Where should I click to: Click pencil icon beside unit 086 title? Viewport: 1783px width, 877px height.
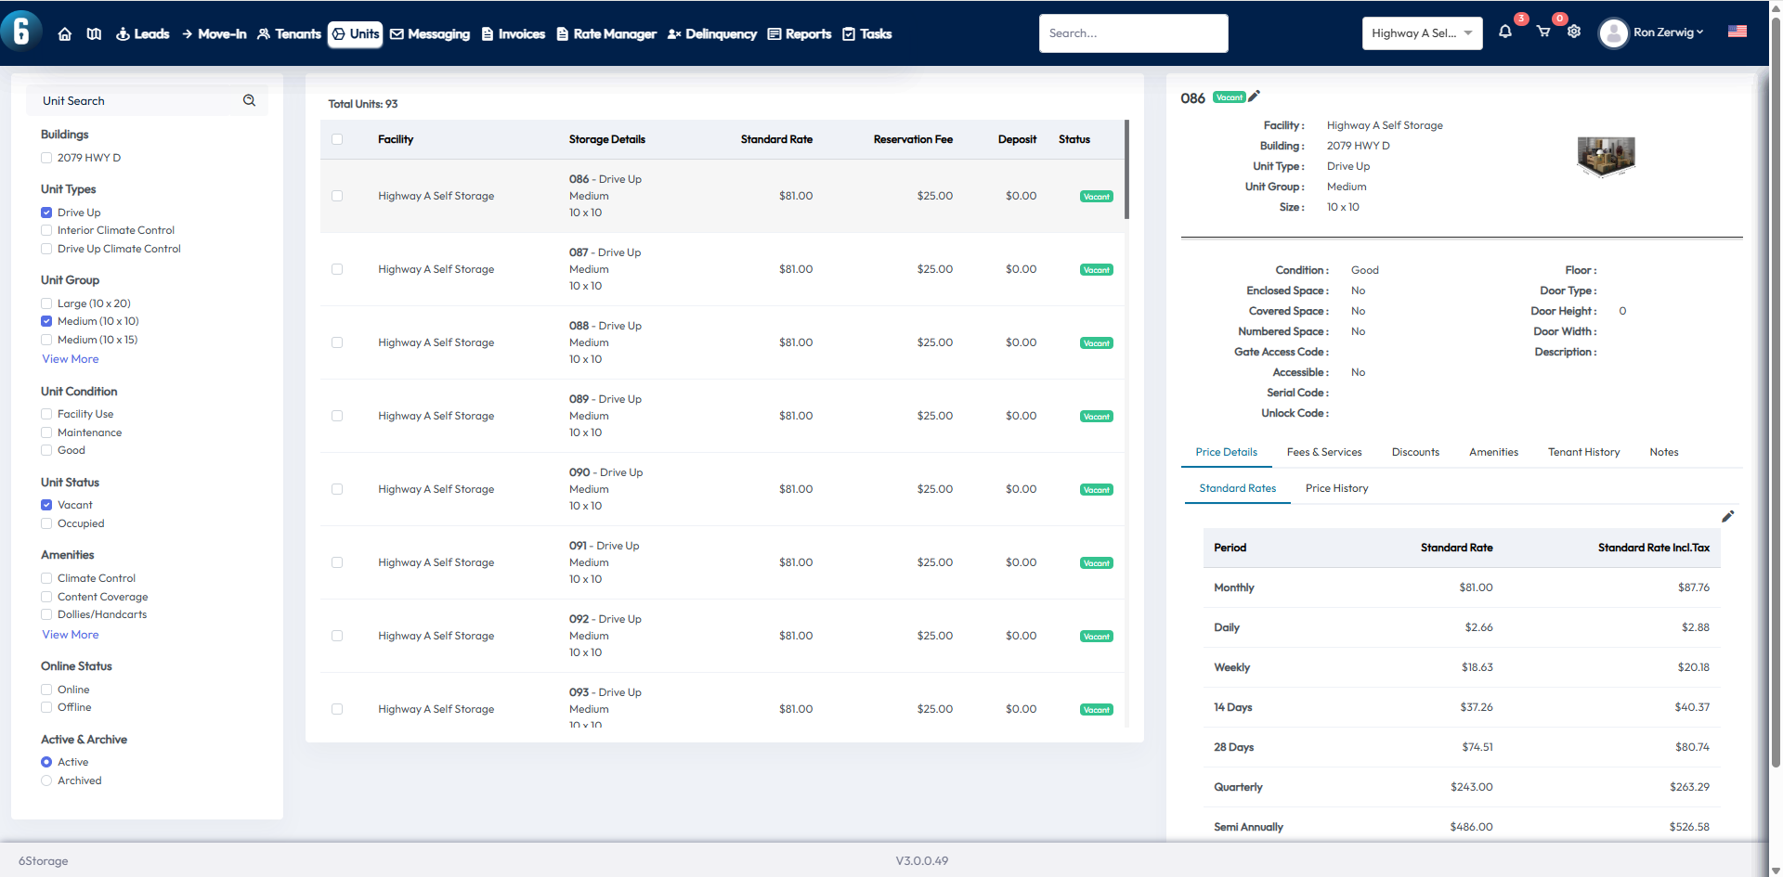(x=1255, y=97)
